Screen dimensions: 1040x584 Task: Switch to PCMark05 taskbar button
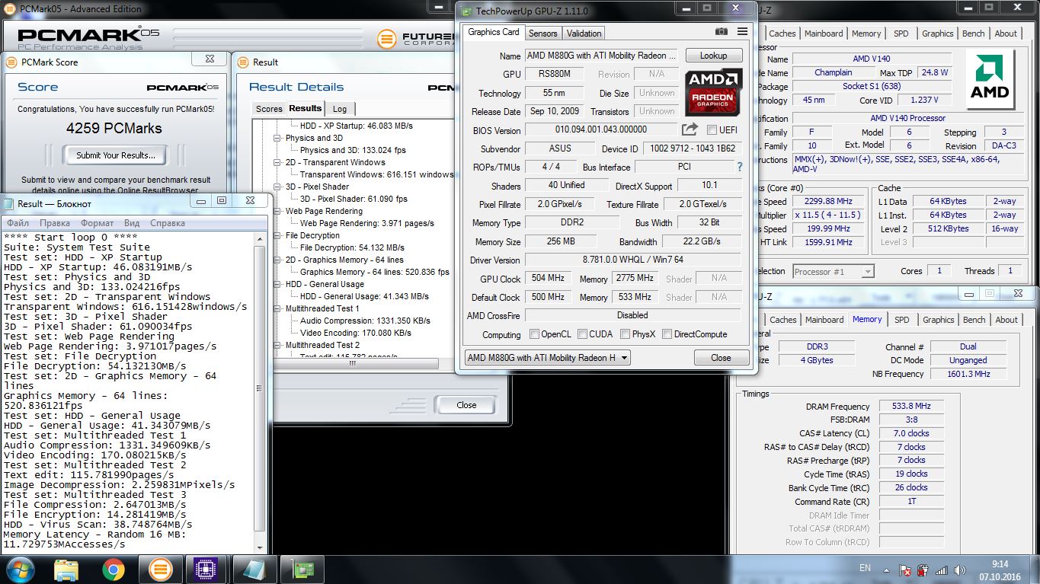(x=160, y=569)
